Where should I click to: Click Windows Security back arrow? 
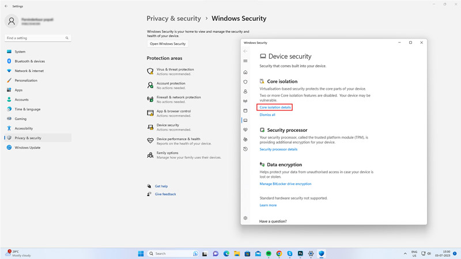coord(245,51)
